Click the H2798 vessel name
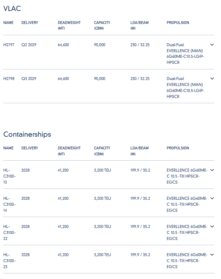The width and height of the screenshot is (221, 279). (x=9, y=79)
